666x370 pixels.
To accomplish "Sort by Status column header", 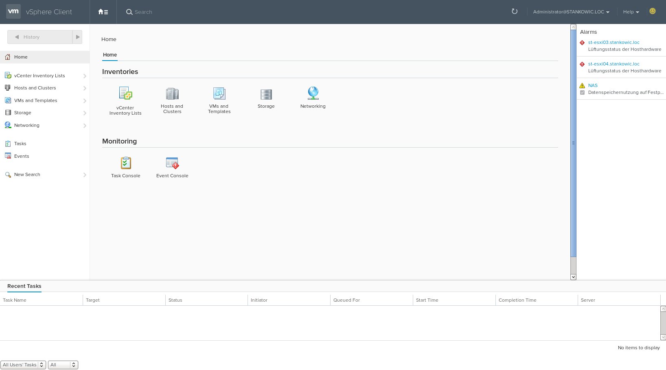I will (x=207, y=300).
